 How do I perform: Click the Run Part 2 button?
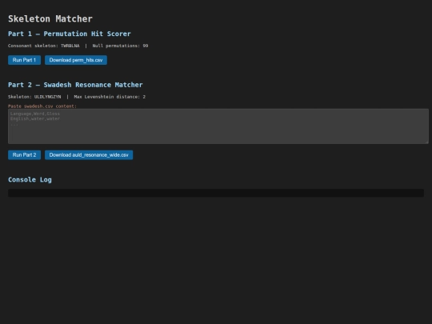[24, 155]
